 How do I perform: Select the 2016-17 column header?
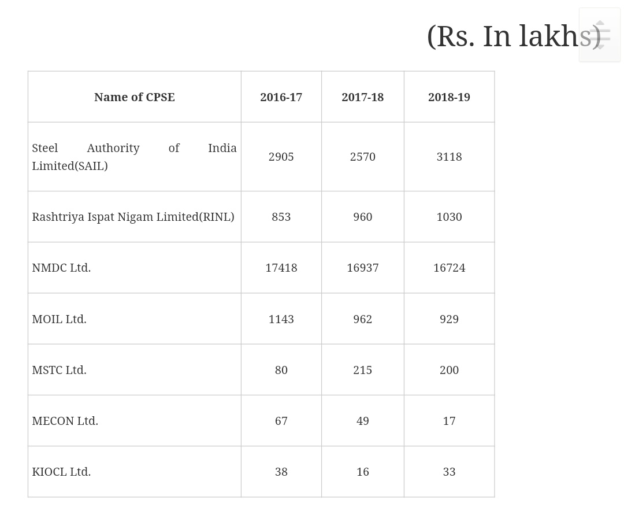click(281, 97)
